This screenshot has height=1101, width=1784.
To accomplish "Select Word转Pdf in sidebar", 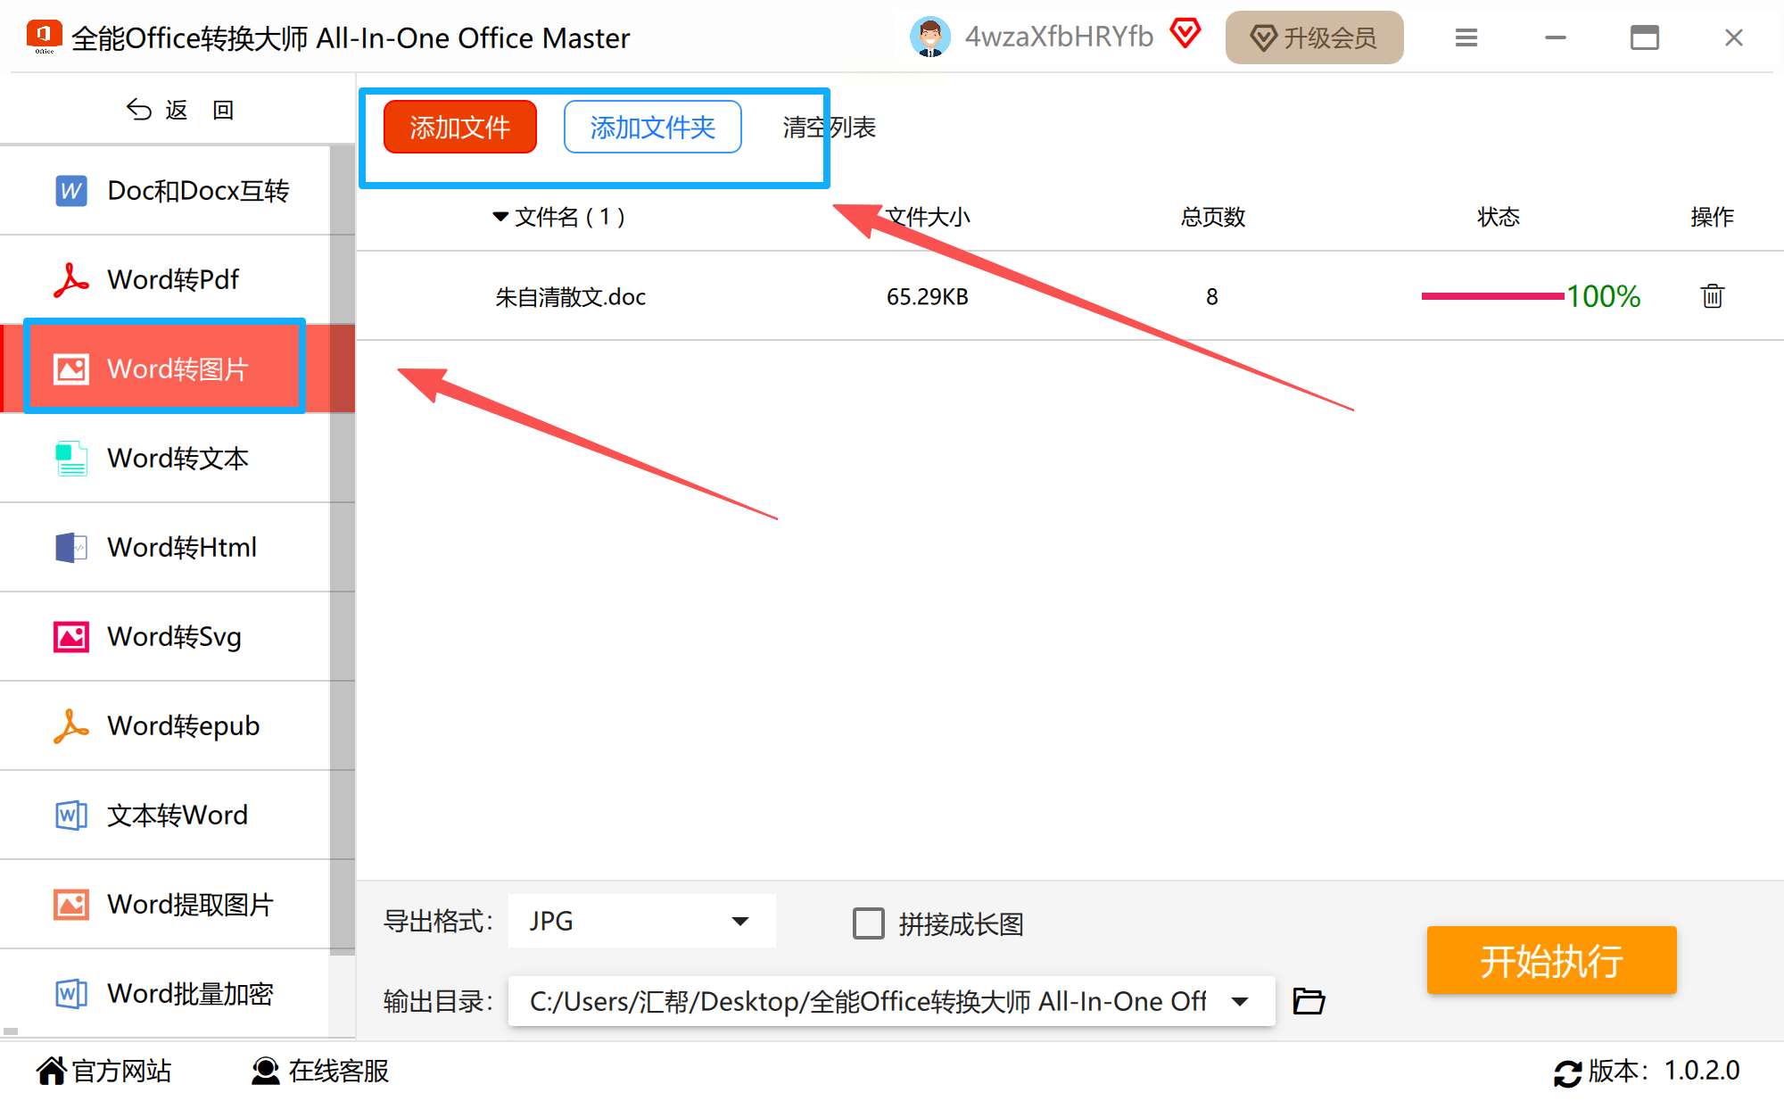I will [173, 279].
